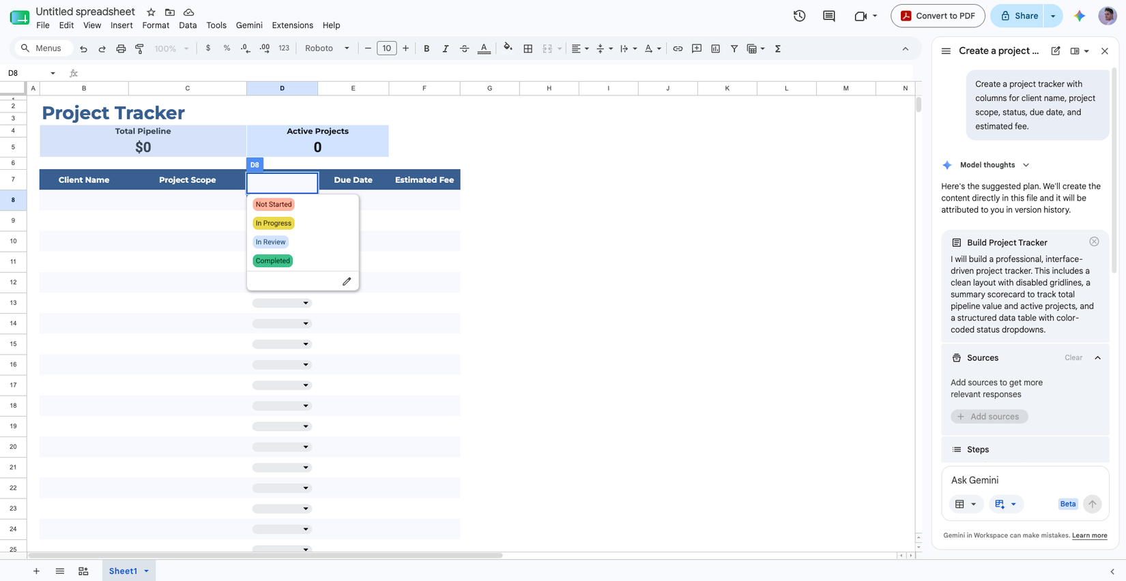Insert comment icon in toolbar
The image size is (1126, 581).
click(697, 48)
